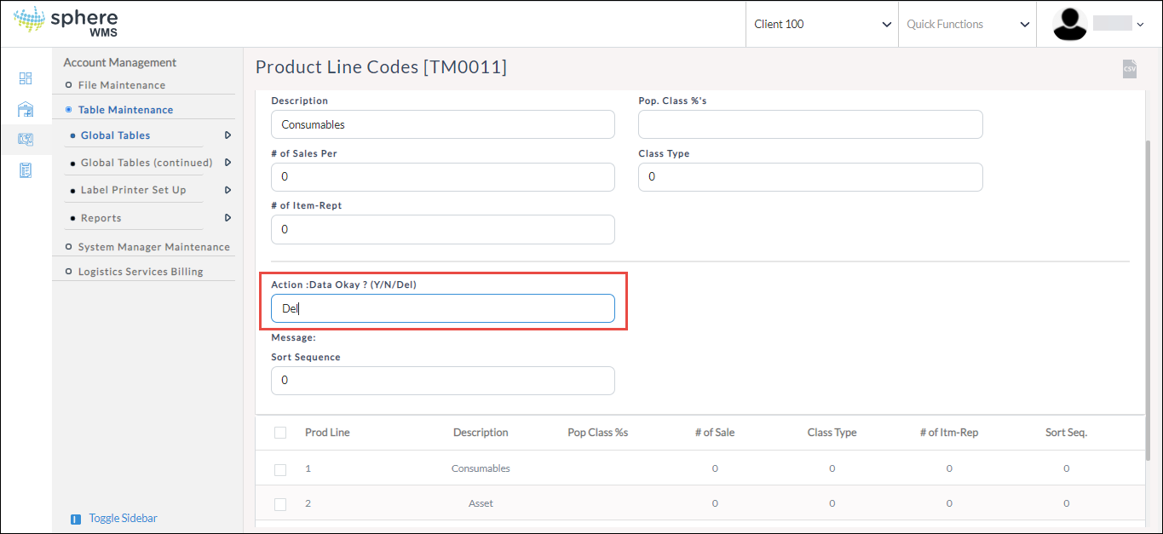Image resolution: width=1163 pixels, height=534 pixels.
Task: Expand the Label Printer Set Up arrow
Action: (227, 190)
